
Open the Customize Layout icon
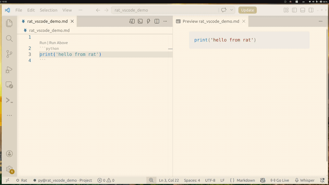tap(286, 10)
